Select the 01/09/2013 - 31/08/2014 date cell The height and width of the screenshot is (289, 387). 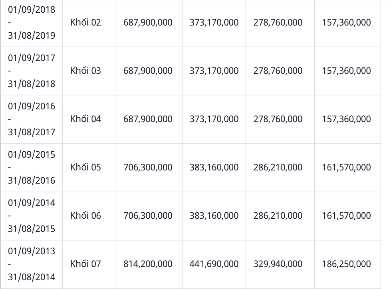tap(32, 263)
